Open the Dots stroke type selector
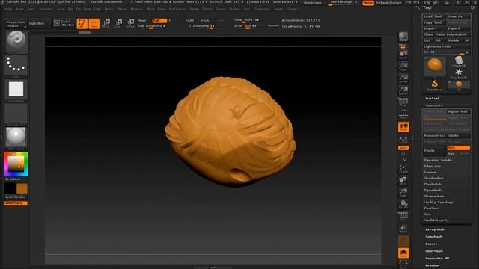This screenshot has height=269, width=479. [16, 66]
